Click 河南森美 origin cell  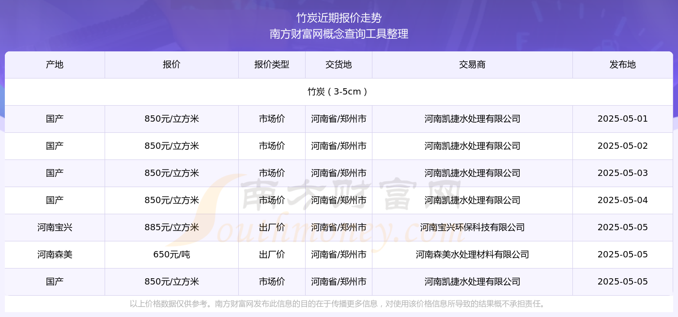click(x=55, y=254)
